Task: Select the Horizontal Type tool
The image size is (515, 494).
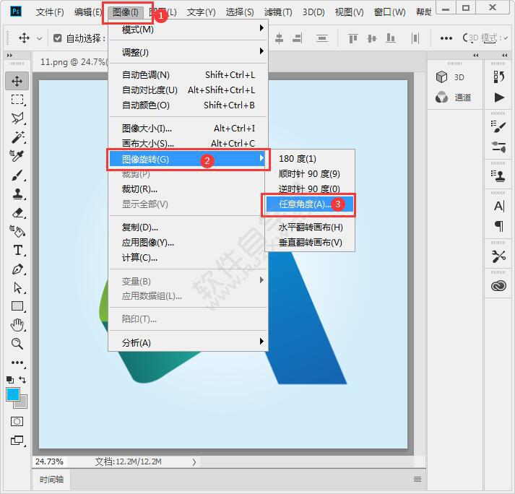Action: pyautogui.click(x=17, y=250)
